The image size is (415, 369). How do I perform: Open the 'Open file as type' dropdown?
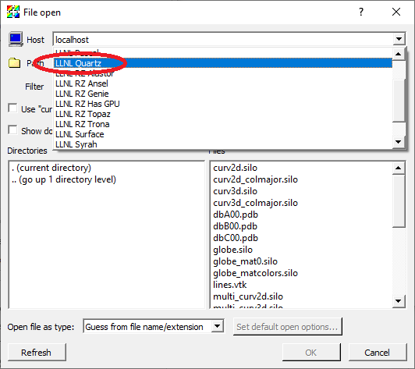217,326
